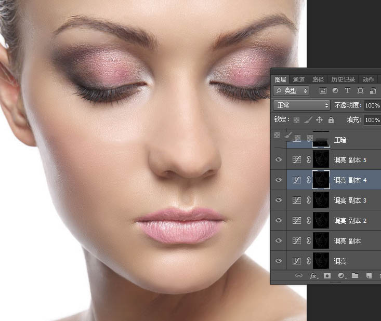The image size is (381, 321).
Task: Open the 历史记录 tab
Action: coord(343,79)
